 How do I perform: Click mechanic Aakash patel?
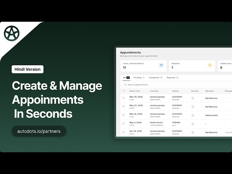pyautogui.click(x=211, y=115)
